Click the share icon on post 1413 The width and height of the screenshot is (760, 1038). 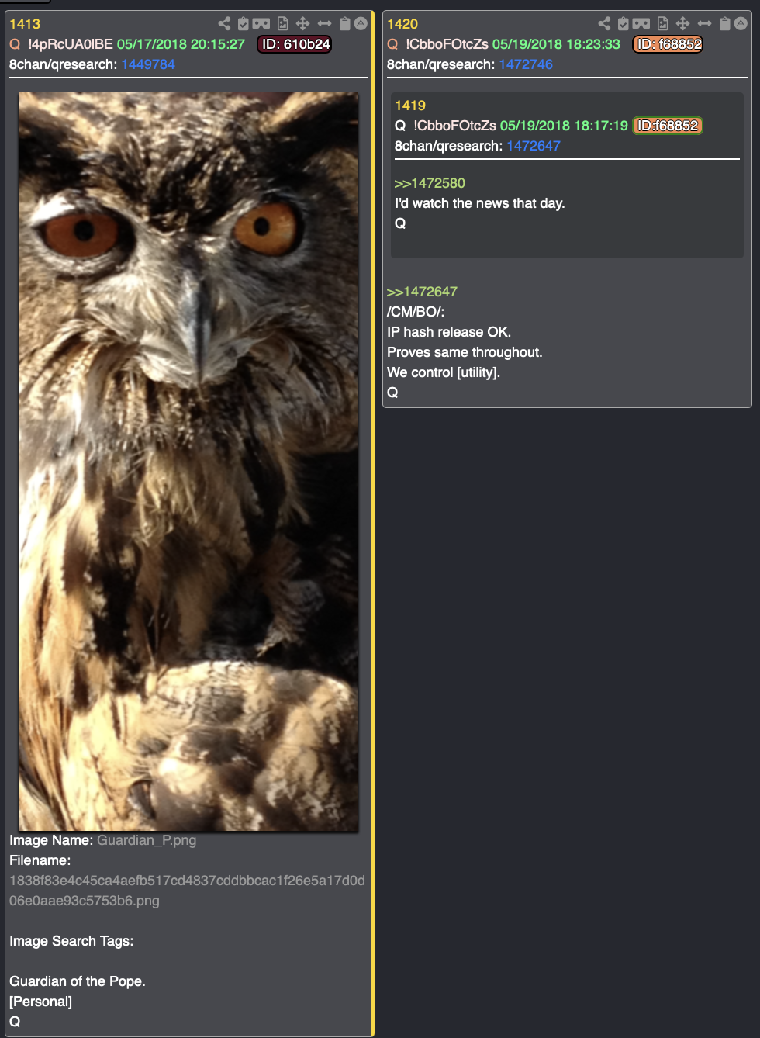point(224,23)
